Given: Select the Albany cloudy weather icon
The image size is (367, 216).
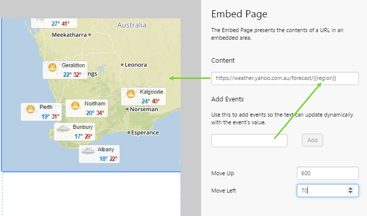Looking at the screenshot, I should (x=89, y=151).
